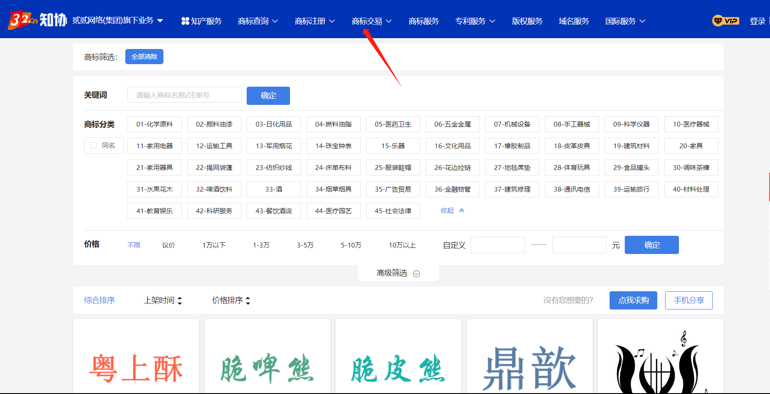The image size is (770, 394).
Task: Click the 知产服务 grid icon
Action: click(x=185, y=21)
